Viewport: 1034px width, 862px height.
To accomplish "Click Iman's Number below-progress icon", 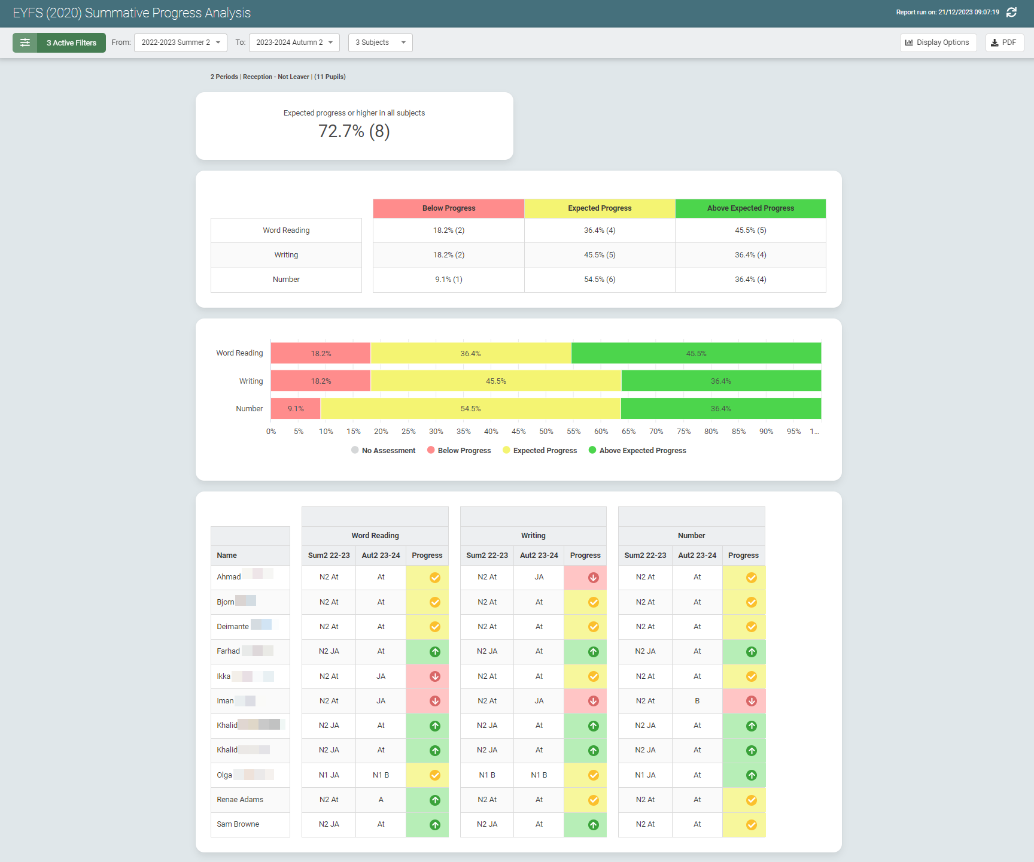I will point(751,701).
